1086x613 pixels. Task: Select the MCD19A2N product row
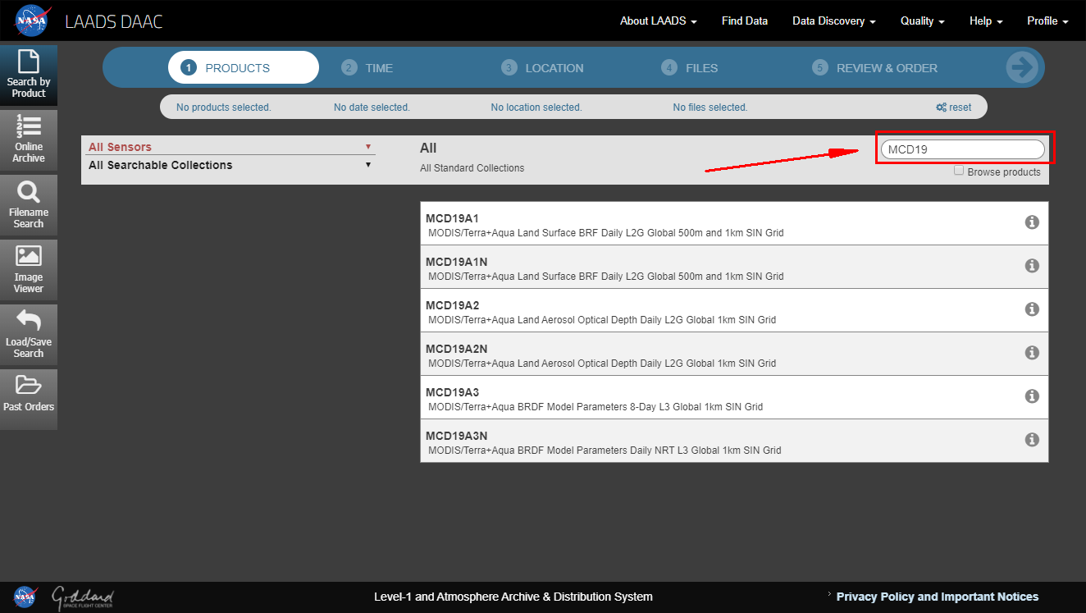pyautogui.click(x=734, y=354)
